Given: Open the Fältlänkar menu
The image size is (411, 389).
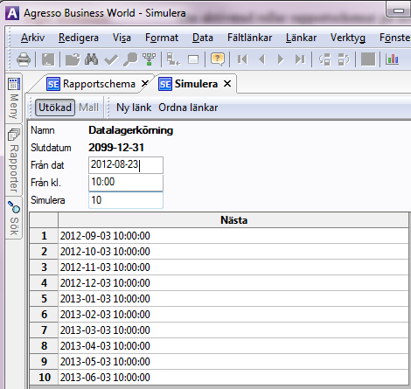Looking at the screenshot, I should pyautogui.click(x=249, y=38).
